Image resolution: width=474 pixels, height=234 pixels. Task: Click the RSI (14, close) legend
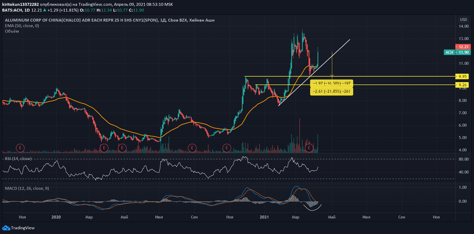tap(18, 159)
